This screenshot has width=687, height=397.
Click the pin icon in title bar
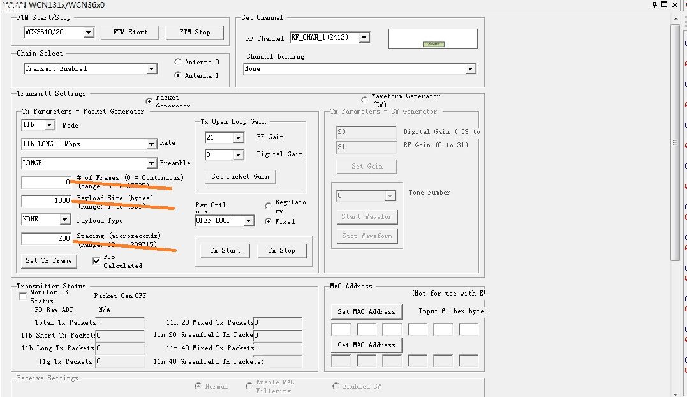point(654,4)
